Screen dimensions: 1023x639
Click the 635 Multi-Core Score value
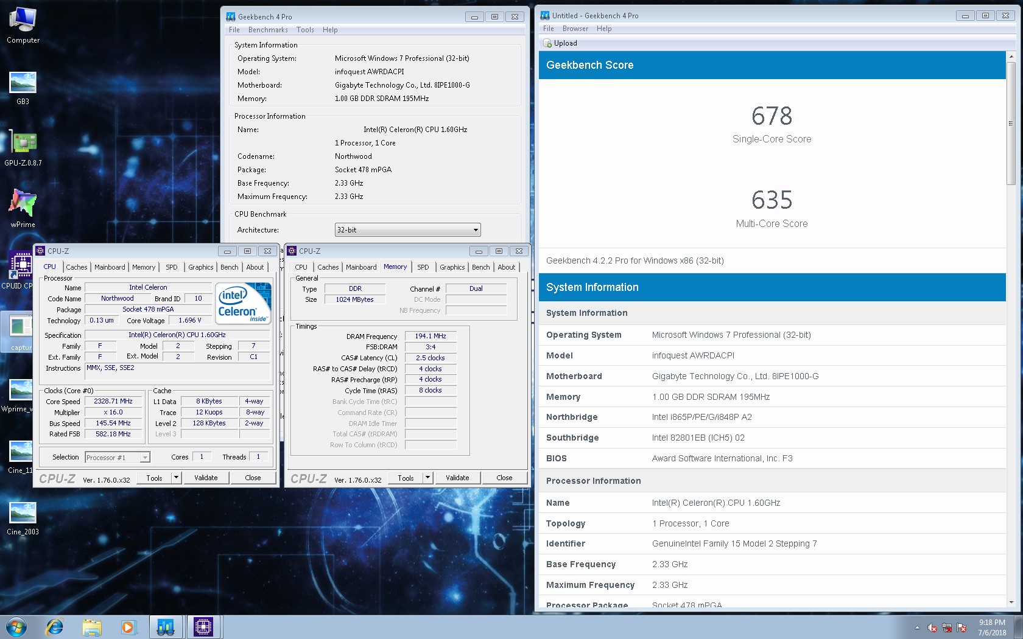(772, 200)
